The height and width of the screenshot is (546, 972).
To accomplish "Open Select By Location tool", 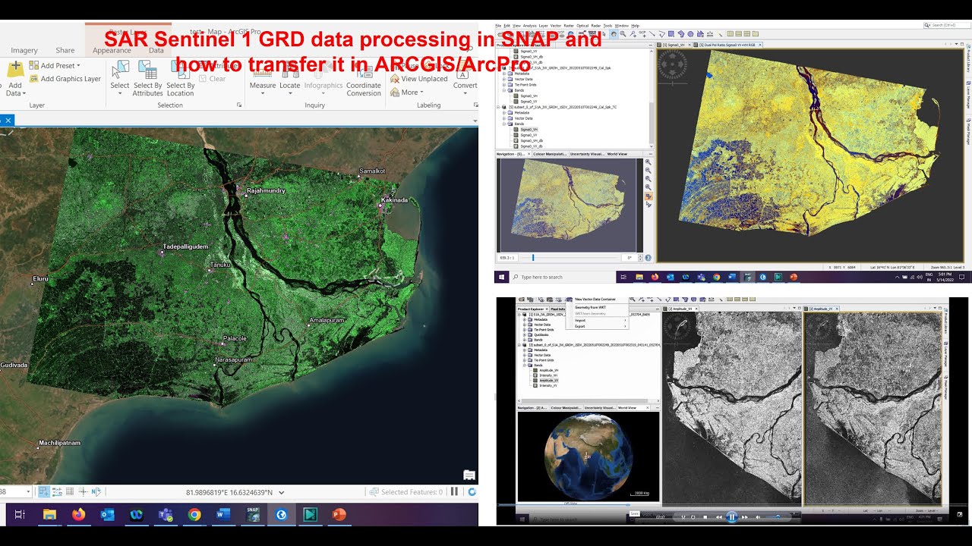I will [x=181, y=79].
